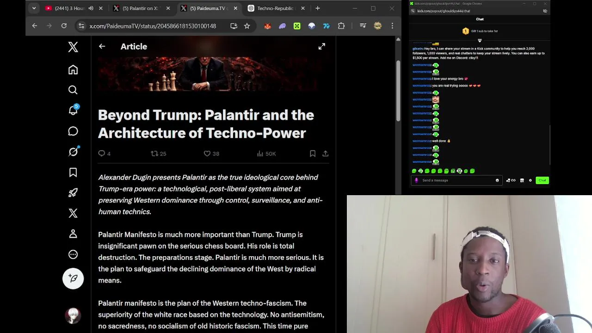Open Profile in the X sidebar

pyautogui.click(x=73, y=234)
